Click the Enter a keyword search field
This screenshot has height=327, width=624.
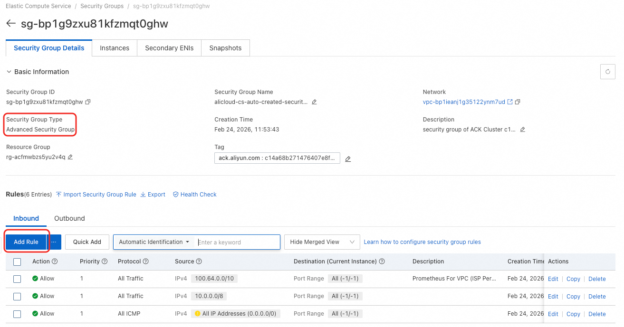point(238,242)
